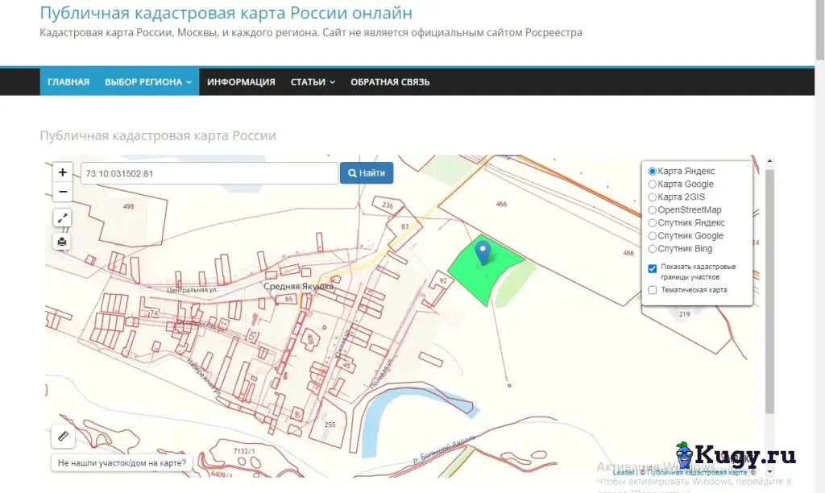Toggle fullscreen map view icon

pyautogui.click(x=62, y=217)
